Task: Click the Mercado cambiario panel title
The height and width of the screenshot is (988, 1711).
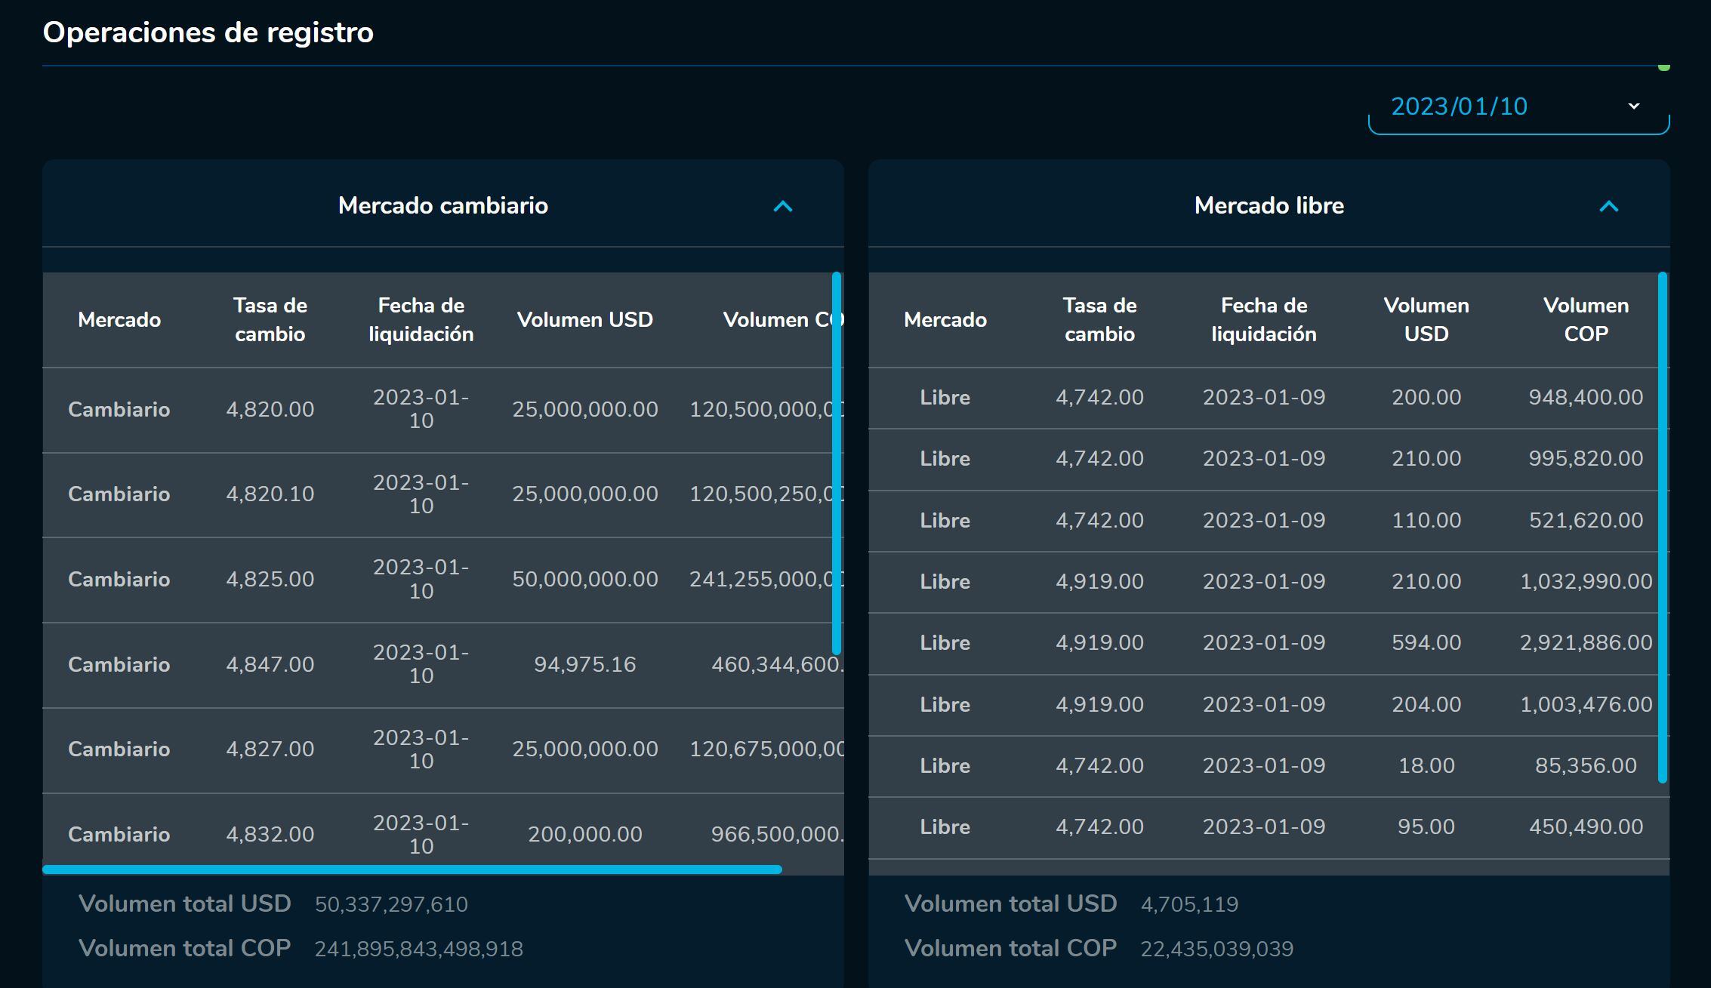Action: coord(442,205)
